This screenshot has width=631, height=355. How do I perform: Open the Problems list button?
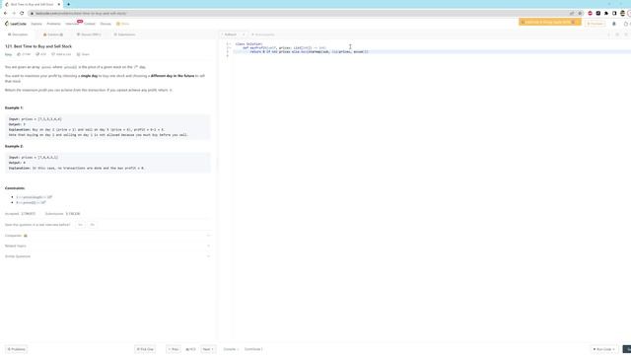[16, 349]
